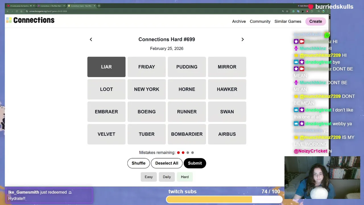The width and height of the screenshot is (364, 205).
Task: Open the Archive menu item
Action: click(x=239, y=21)
